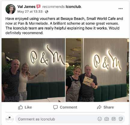Open the Iconclub page link in header

73,7
